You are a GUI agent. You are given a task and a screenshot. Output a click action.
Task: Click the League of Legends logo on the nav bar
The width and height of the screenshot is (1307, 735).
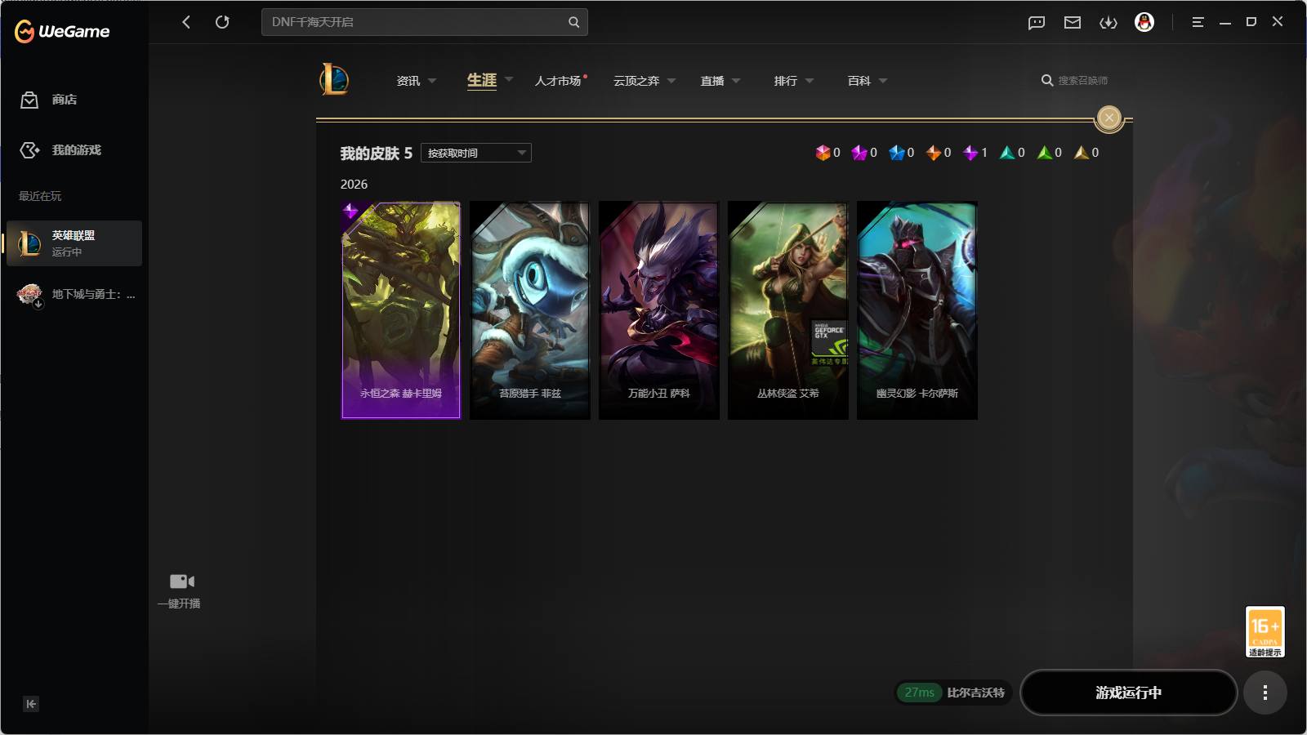334,79
